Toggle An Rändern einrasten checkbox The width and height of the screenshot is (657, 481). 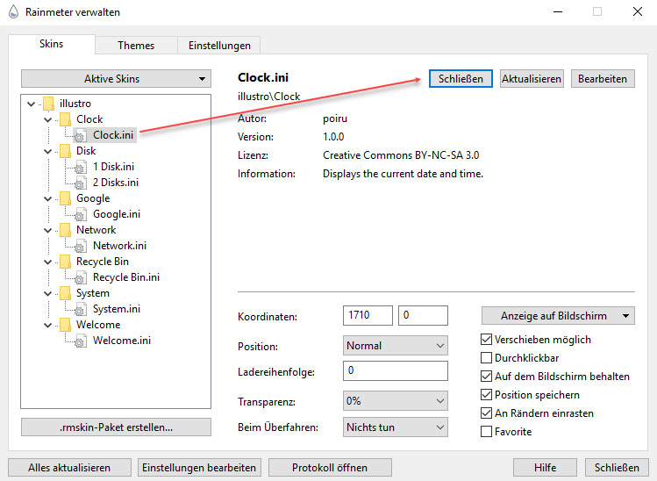[x=486, y=413]
